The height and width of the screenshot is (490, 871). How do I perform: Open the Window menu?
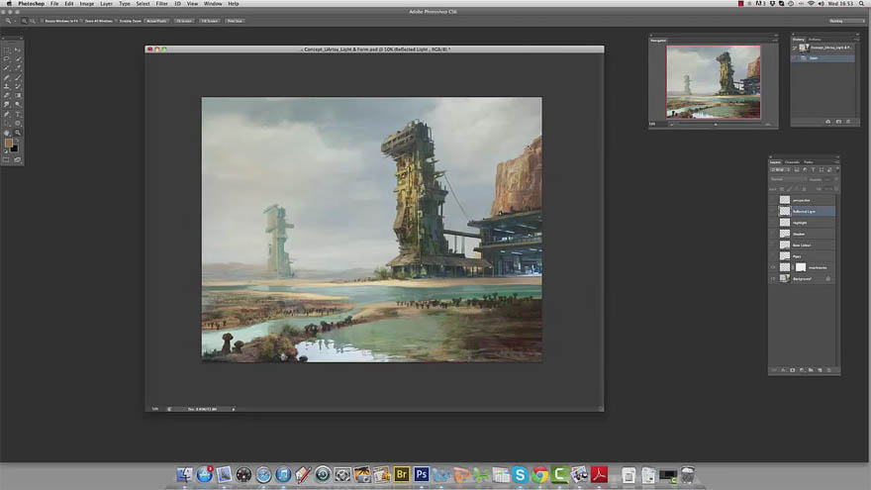[x=213, y=3]
